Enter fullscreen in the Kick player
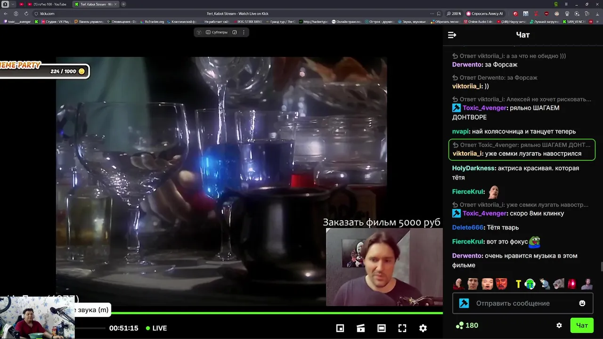This screenshot has width=603, height=339. click(402, 328)
